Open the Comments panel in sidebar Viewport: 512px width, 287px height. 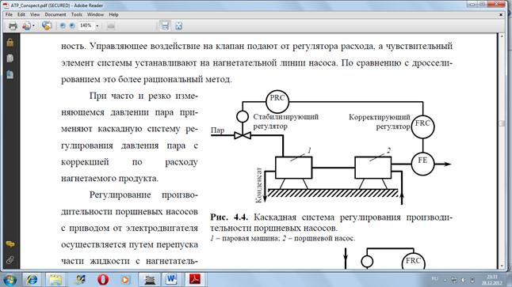tap(10, 244)
